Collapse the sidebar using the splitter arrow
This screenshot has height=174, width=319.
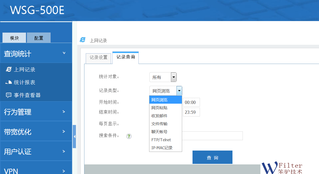tap(74, 136)
